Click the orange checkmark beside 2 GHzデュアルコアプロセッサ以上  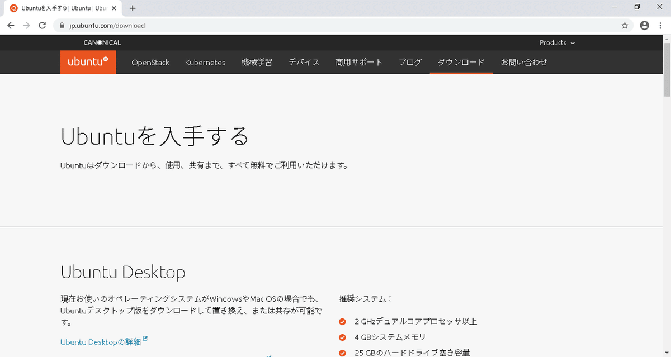(x=343, y=321)
